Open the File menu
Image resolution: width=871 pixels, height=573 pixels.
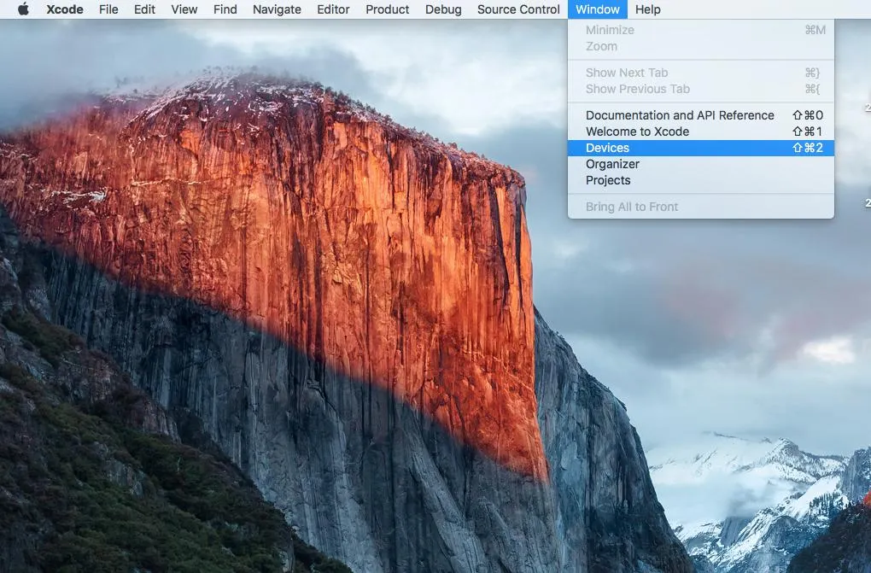pyautogui.click(x=108, y=9)
